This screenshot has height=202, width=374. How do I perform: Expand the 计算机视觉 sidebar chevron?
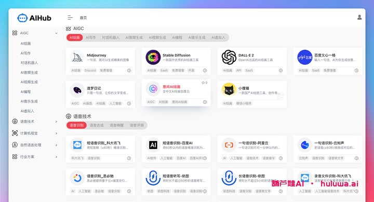coord(56,133)
